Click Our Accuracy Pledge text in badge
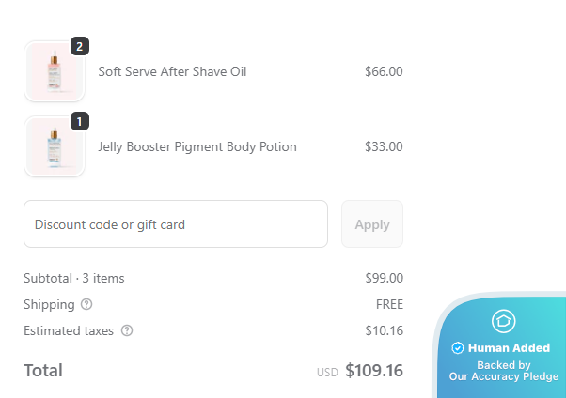Screen dimensions: 566x398 point(503,376)
